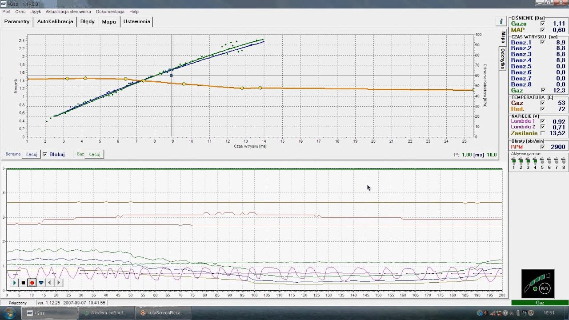569x320 pixels.
Task: Open the Port menu
Action: point(6,12)
